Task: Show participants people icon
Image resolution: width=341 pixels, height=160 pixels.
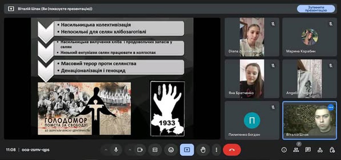Action: (x=296, y=150)
